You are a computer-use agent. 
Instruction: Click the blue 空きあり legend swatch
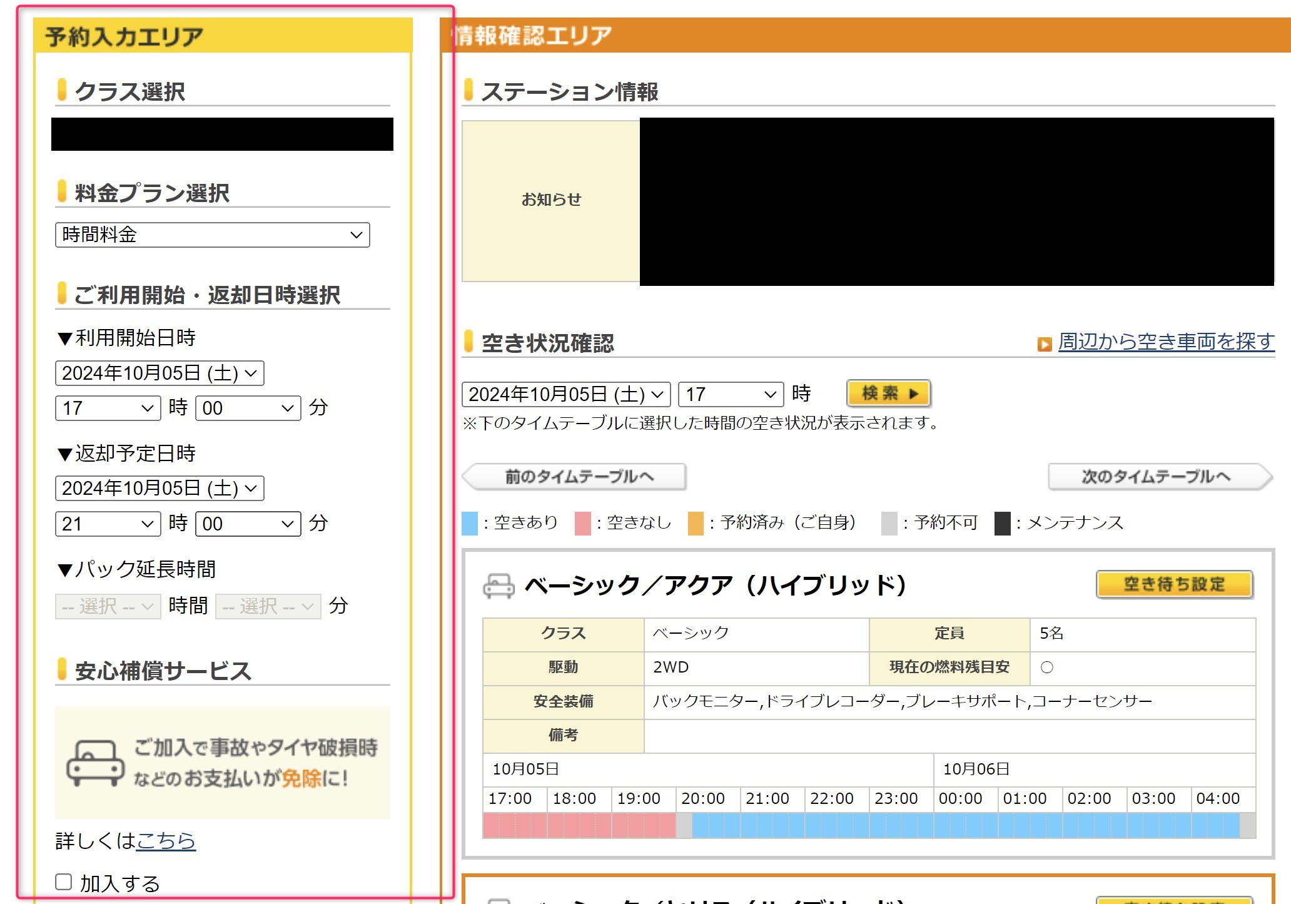point(469,523)
